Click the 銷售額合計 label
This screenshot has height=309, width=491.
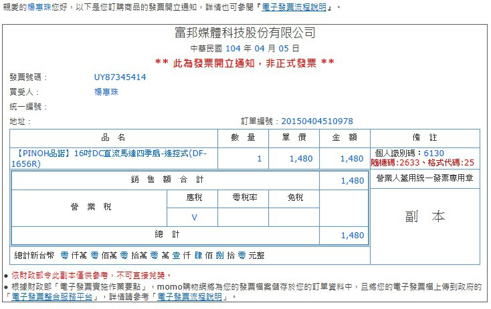pyautogui.click(x=167, y=180)
